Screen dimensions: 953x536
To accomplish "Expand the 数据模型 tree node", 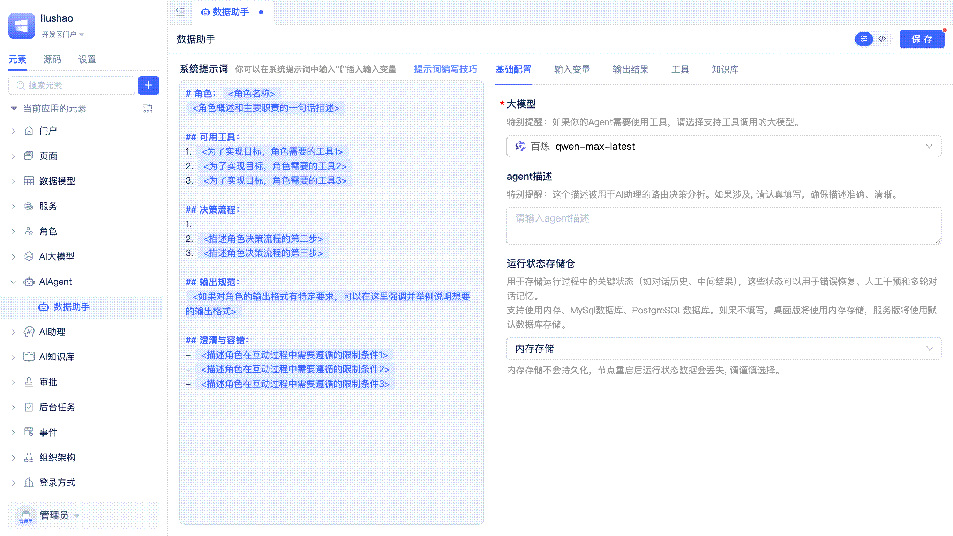I will click(13, 181).
